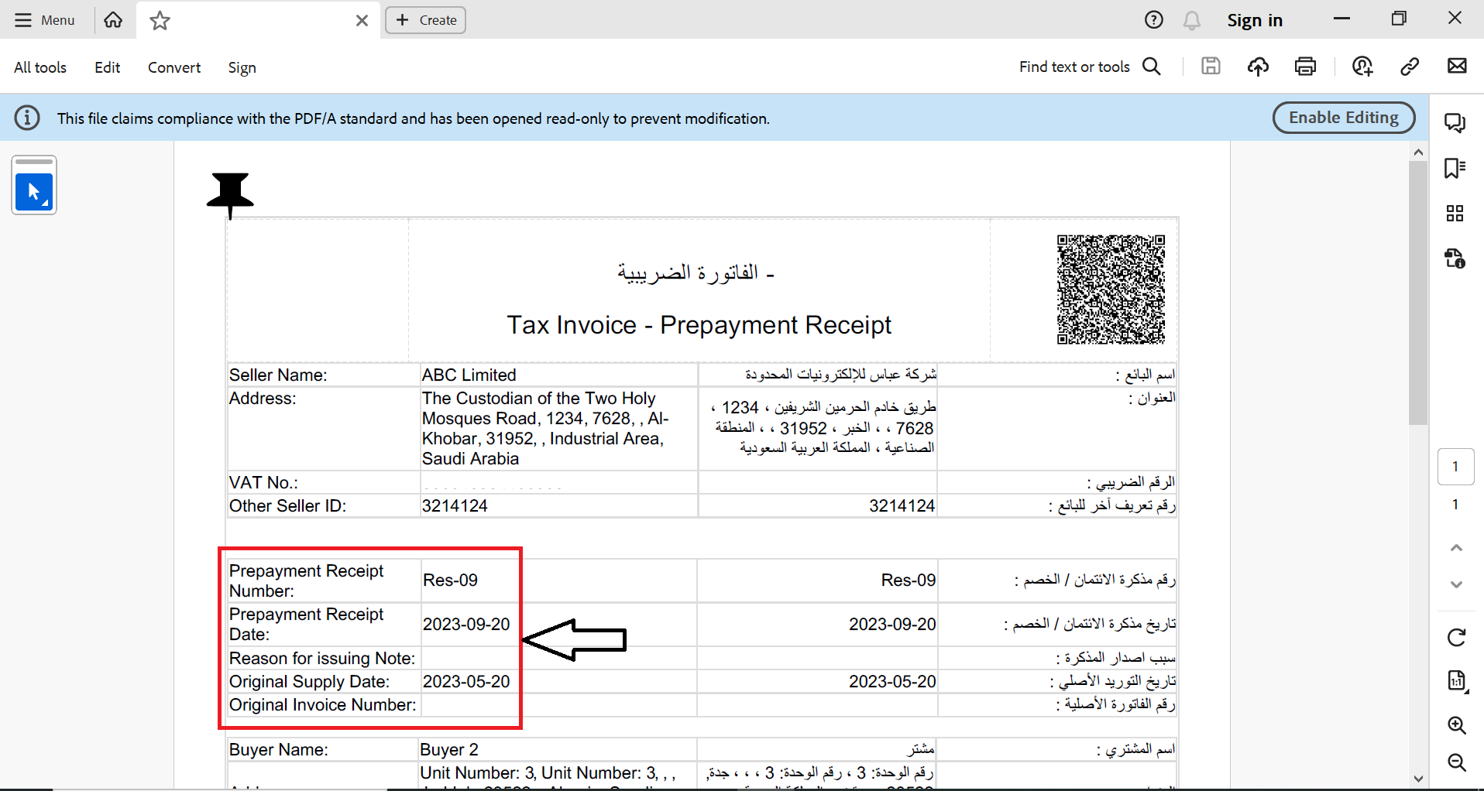Zoom in on the invoice page

coord(1456,725)
